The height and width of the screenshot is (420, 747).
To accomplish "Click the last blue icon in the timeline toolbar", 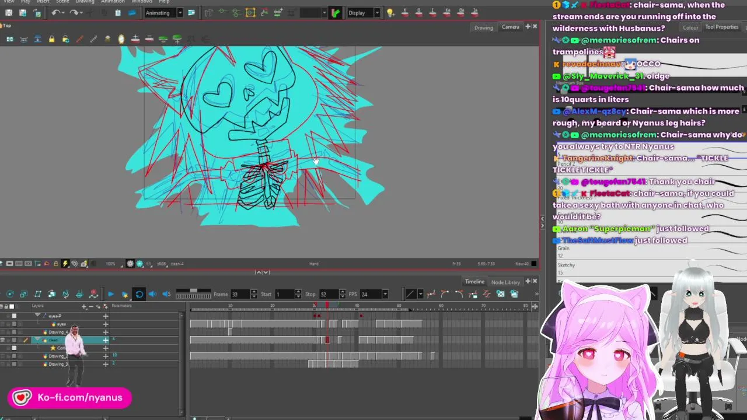I will (x=514, y=294).
